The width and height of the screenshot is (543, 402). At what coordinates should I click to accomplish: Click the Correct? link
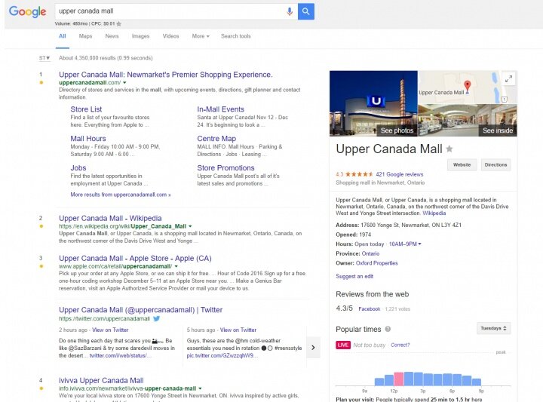(x=400, y=345)
